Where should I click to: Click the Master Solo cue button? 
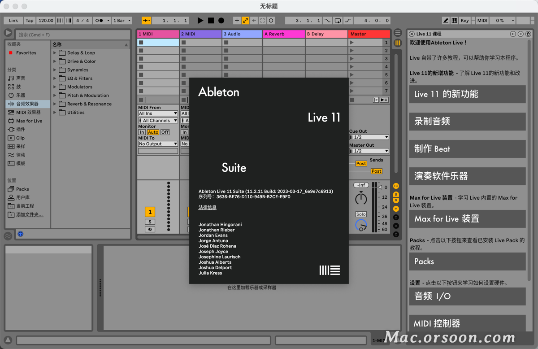[x=361, y=214]
